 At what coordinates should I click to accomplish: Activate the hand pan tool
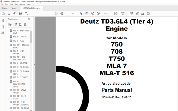[x=87, y=13]
